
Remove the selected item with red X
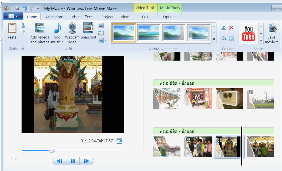[x=232, y=28]
